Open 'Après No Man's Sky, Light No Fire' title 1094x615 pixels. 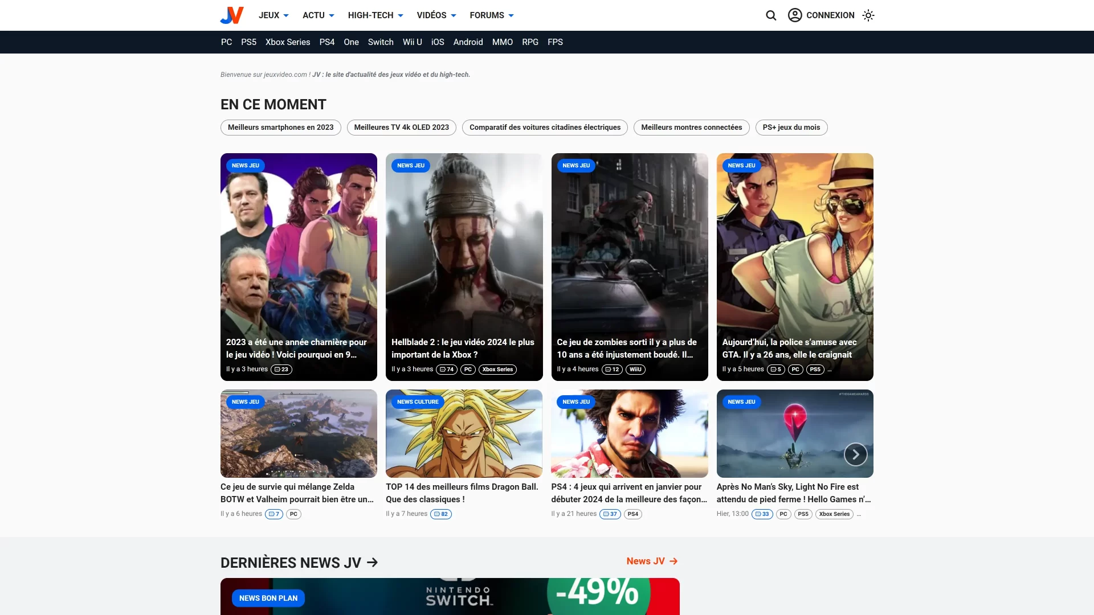pos(794,493)
